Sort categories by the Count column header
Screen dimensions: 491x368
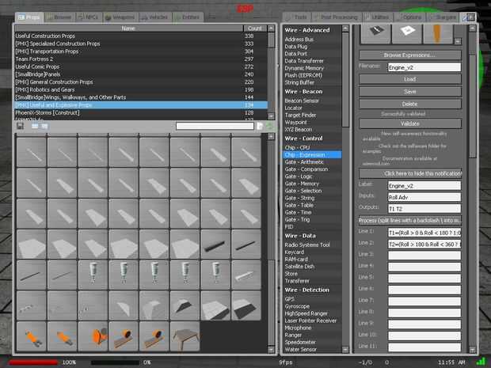point(255,28)
